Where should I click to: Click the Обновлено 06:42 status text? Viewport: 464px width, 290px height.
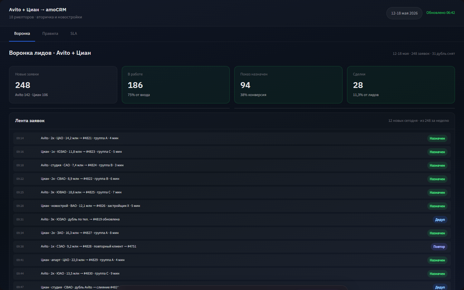(440, 13)
